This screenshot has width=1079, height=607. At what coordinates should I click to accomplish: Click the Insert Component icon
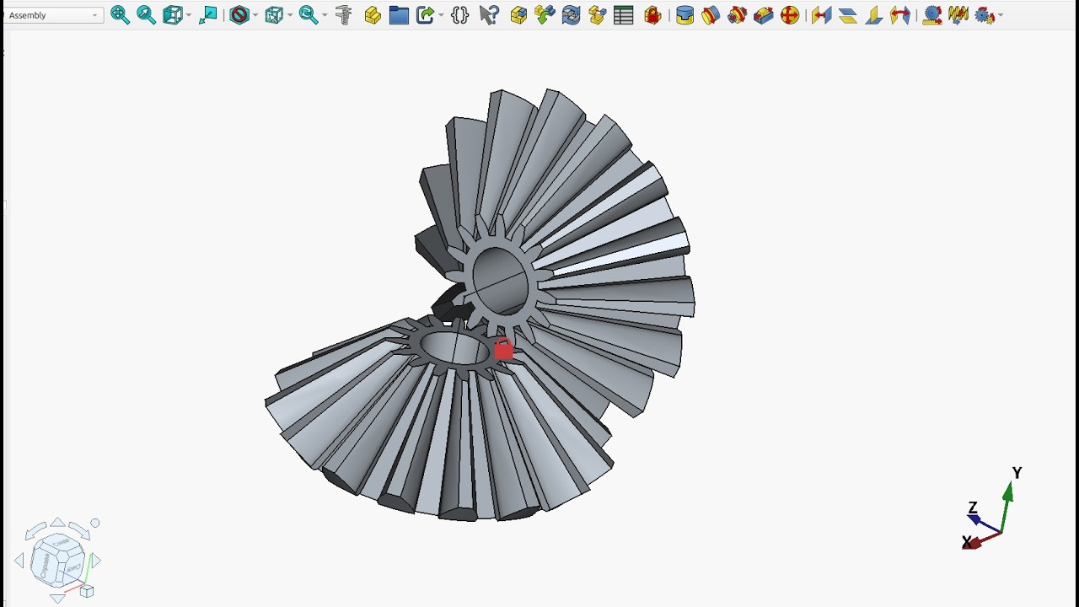545,15
